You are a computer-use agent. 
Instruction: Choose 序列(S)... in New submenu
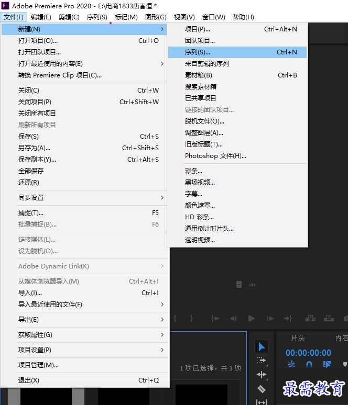(237, 52)
